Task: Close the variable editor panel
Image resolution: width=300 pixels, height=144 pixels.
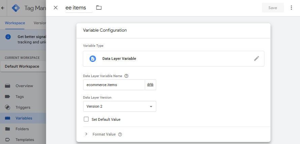Action: click(56, 8)
